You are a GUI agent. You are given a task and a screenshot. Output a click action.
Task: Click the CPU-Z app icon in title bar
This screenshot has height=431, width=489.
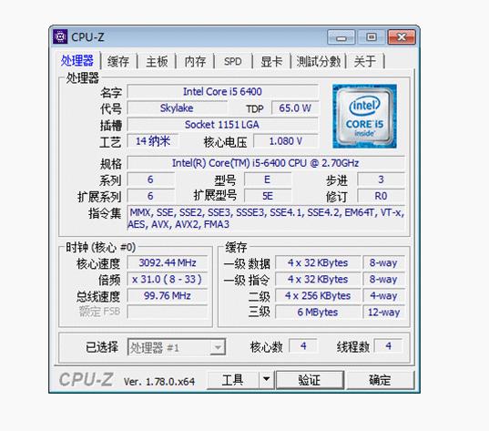pos(60,37)
